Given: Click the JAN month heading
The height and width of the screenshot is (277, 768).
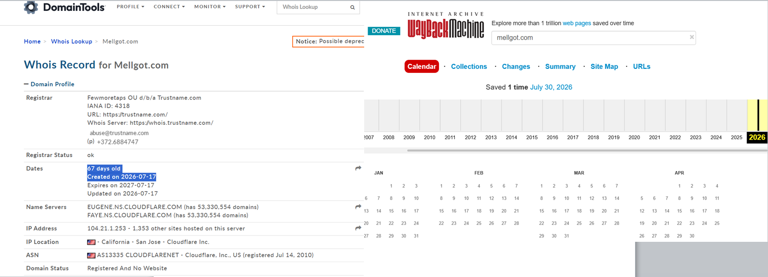Looking at the screenshot, I should tap(379, 173).
